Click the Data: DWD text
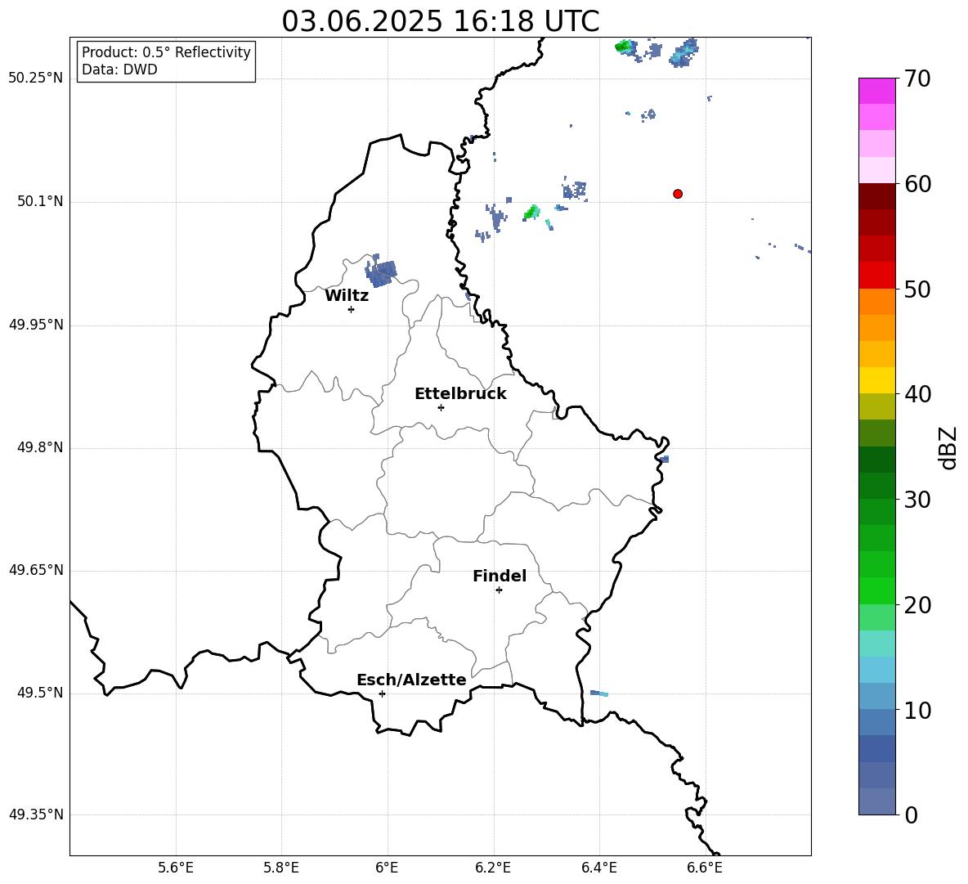This screenshot has width=968, height=884. pos(119,70)
